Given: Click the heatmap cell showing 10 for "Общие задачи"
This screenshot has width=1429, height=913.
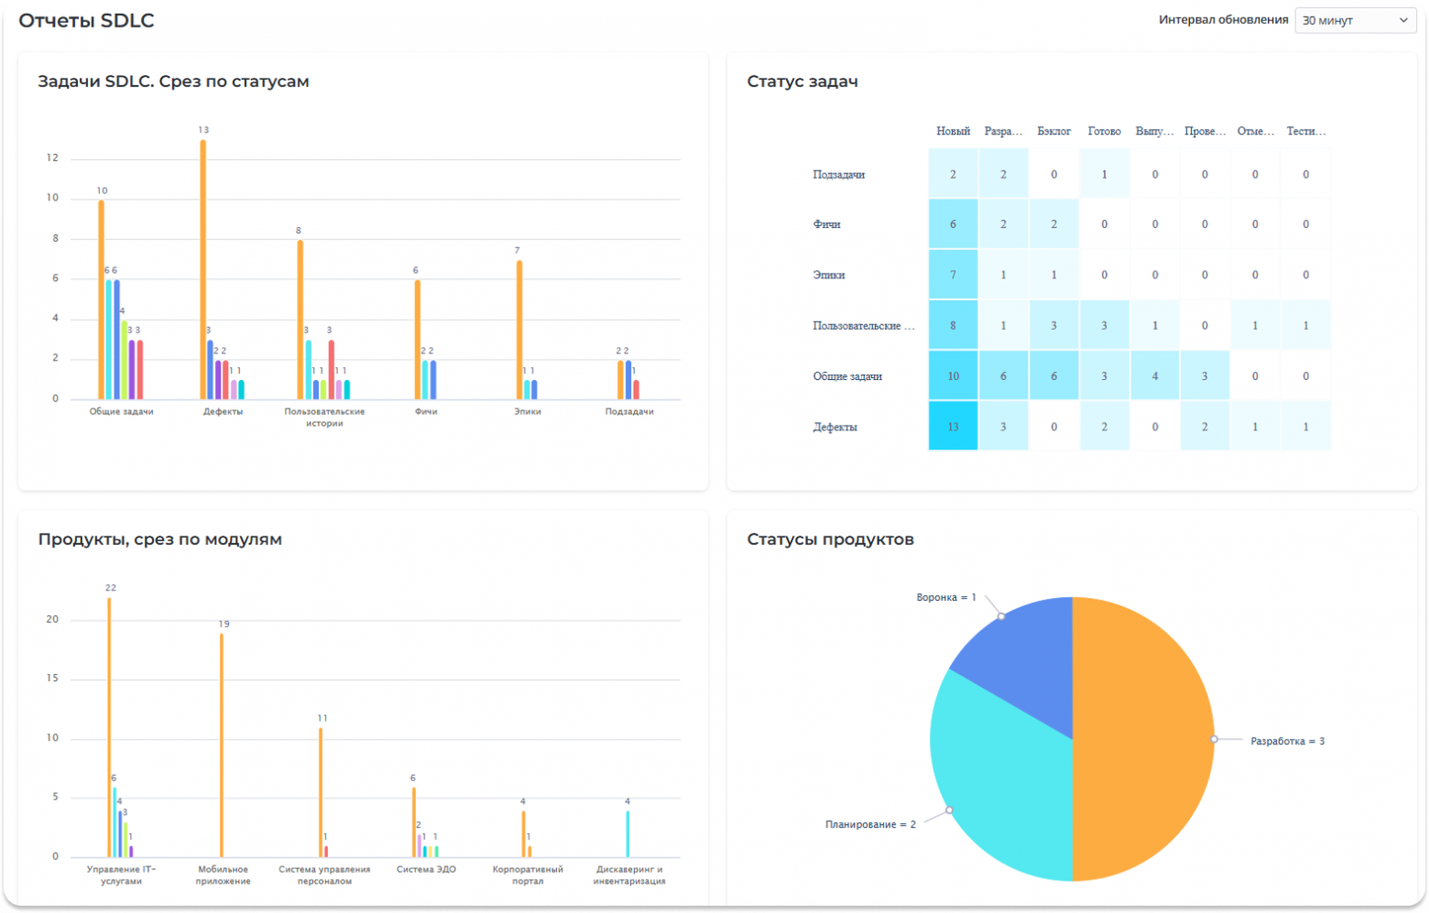Looking at the screenshot, I should click(x=953, y=375).
